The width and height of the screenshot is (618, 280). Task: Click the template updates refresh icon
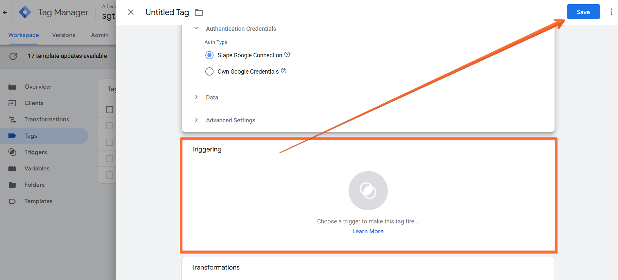13,56
